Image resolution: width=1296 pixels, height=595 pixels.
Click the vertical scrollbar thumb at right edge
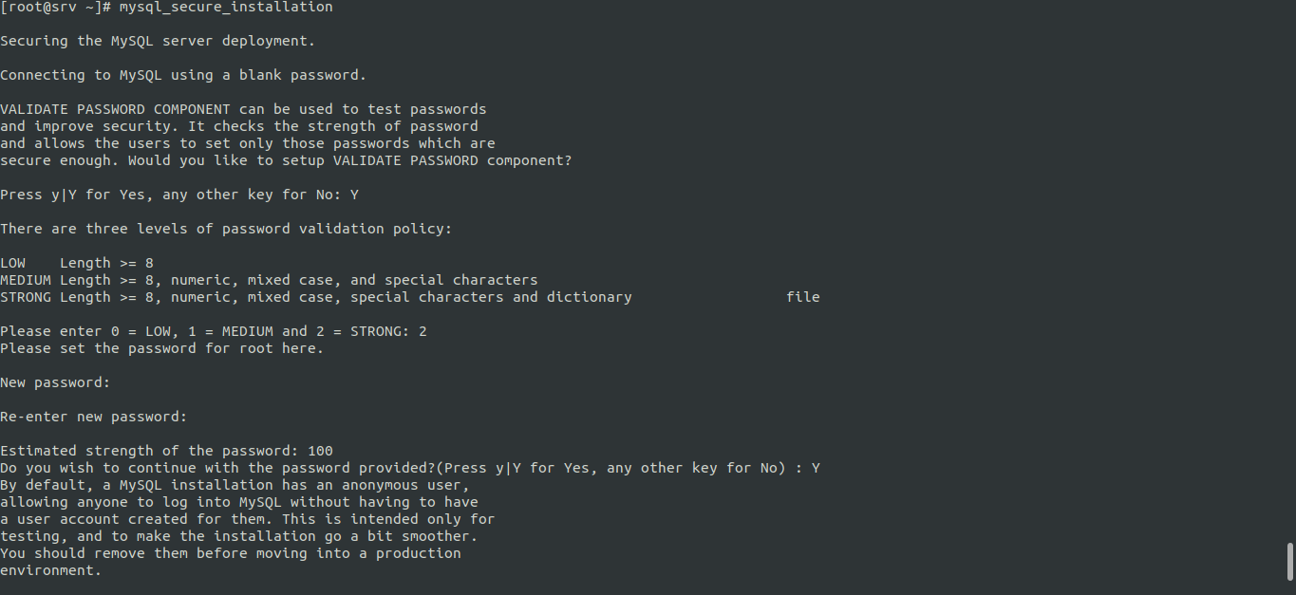coord(1288,561)
